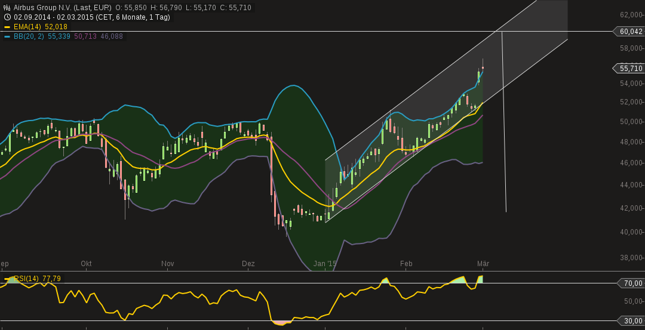Click the Dez label on time axis
The width and height of the screenshot is (645, 330).
[x=248, y=263]
